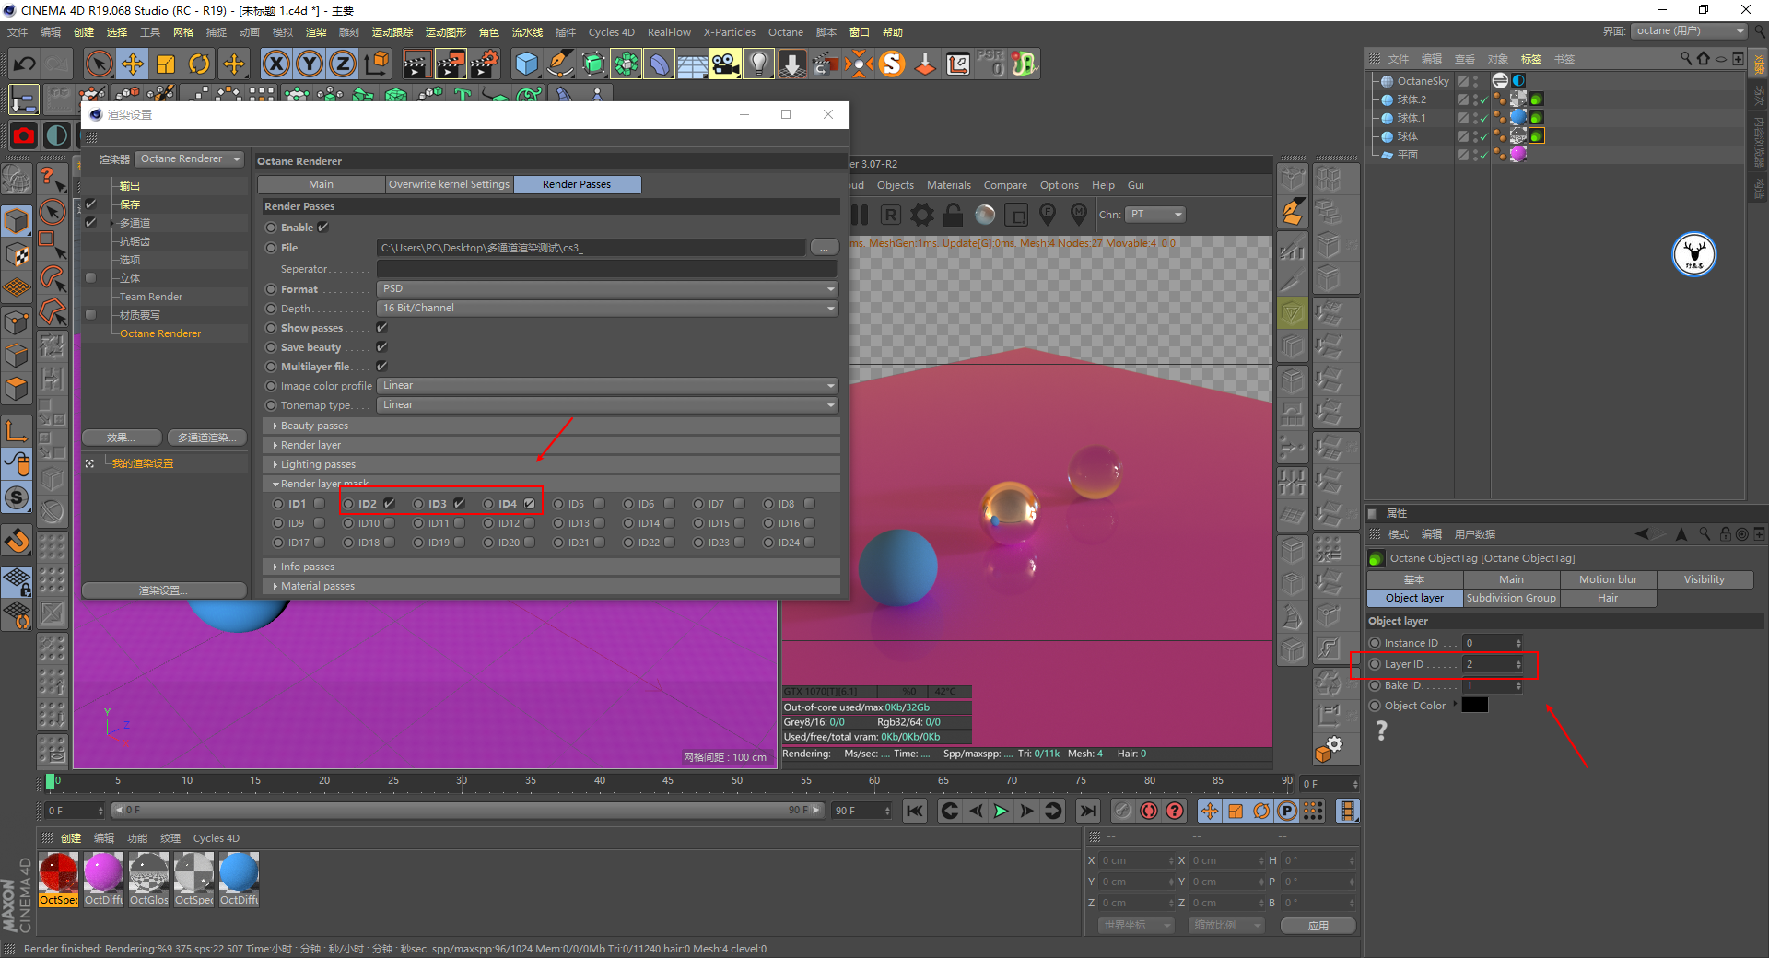Go to end of timeline

[x=1088, y=811]
